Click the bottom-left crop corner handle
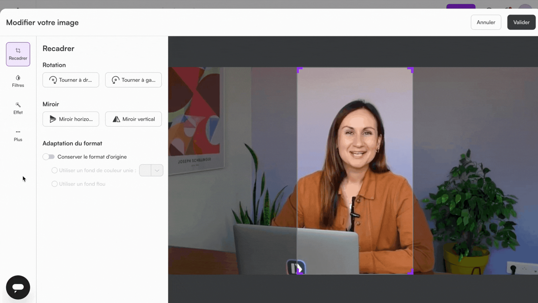The image size is (538, 303). (x=299, y=272)
